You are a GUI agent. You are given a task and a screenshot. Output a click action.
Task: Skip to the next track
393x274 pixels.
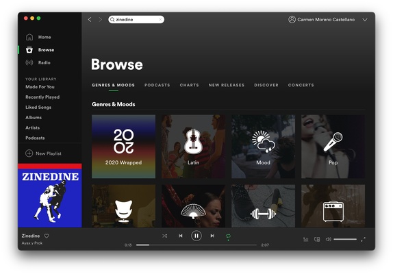tap(212, 236)
